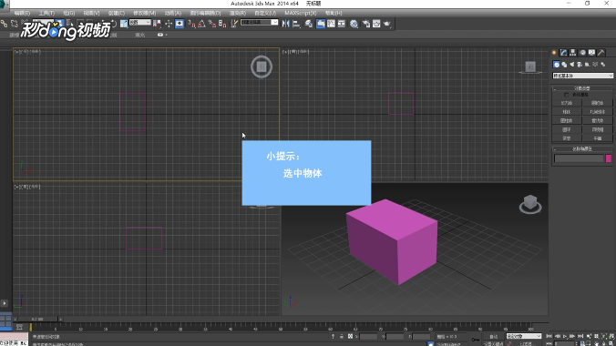Open the MAXScript menu

[301, 13]
